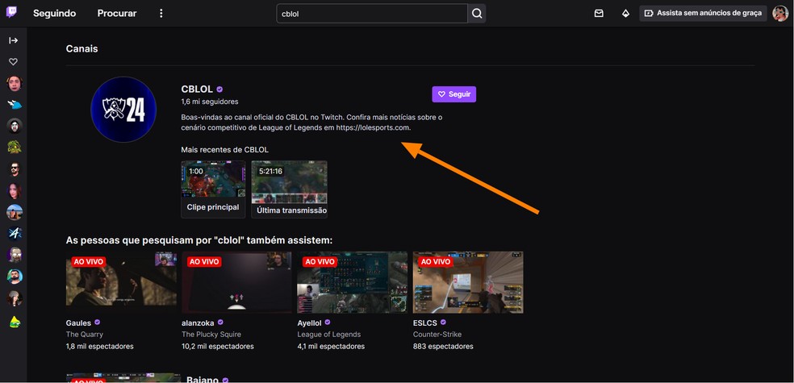The width and height of the screenshot is (794, 383).
Task: Click Mais recentes de CBLOL text
Action: (x=225, y=150)
